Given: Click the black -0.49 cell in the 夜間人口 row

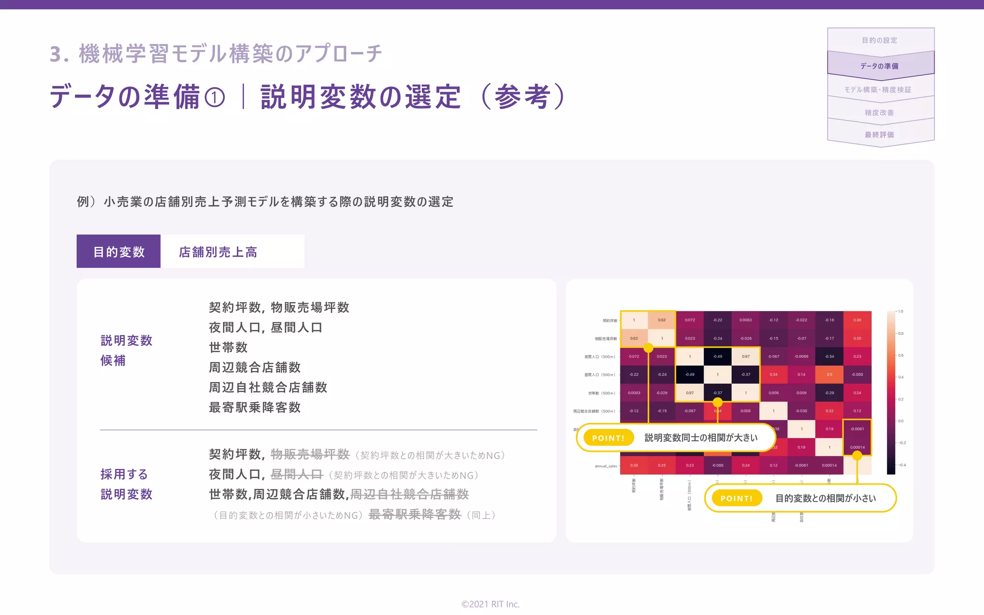Looking at the screenshot, I should (718, 357).
